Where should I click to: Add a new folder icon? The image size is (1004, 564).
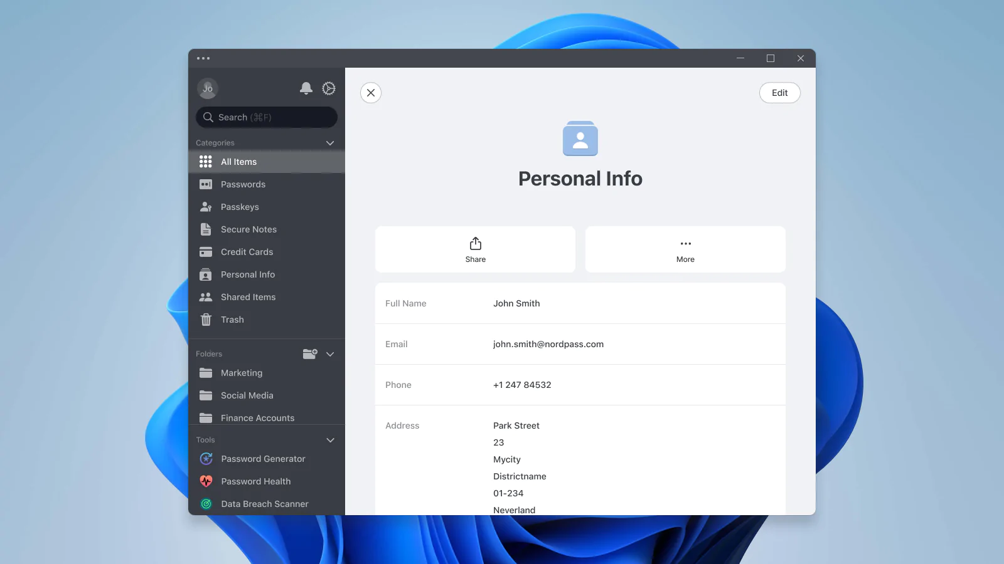tap(310, 354)
